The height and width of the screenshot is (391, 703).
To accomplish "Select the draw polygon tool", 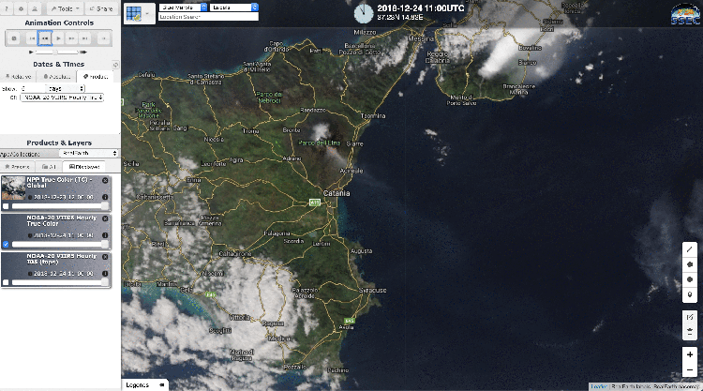I will 690,264.
